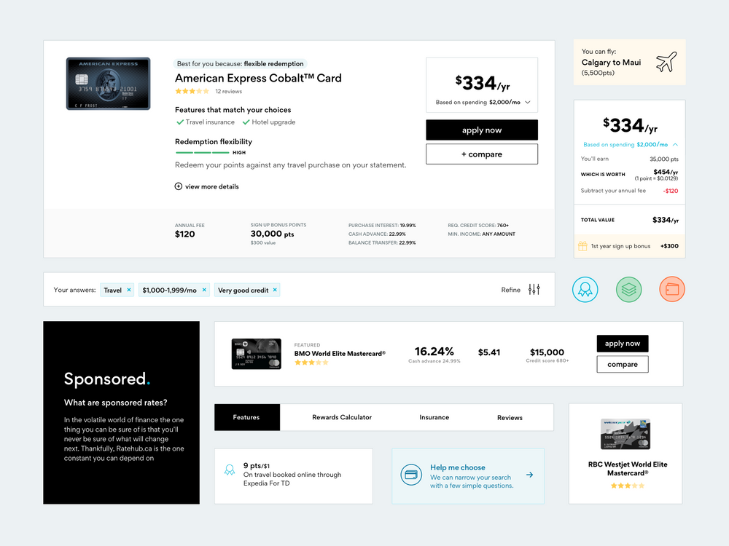Remove the $1,000-1,999/mo answer tag

(x=204, y=290)
